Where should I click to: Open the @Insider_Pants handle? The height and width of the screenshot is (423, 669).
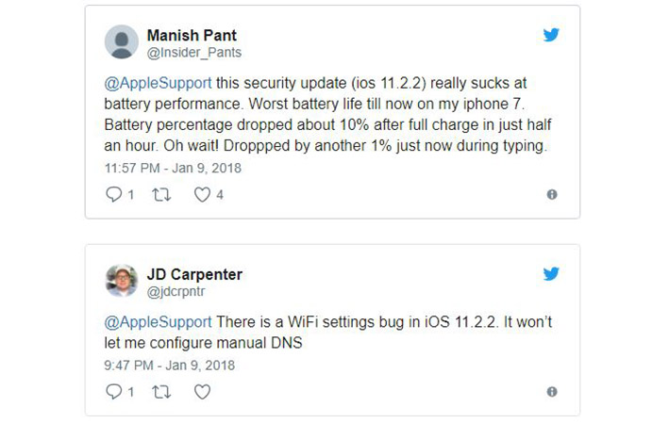pyautogui.click(x=193, y=53)
